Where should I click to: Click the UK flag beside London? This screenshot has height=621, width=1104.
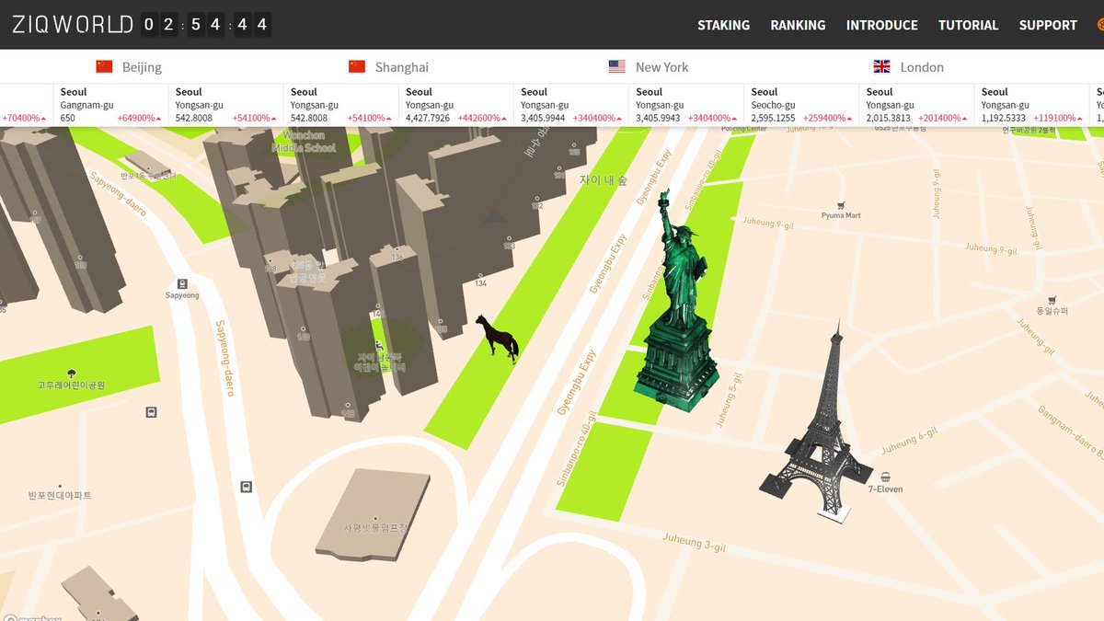point(881,66)
